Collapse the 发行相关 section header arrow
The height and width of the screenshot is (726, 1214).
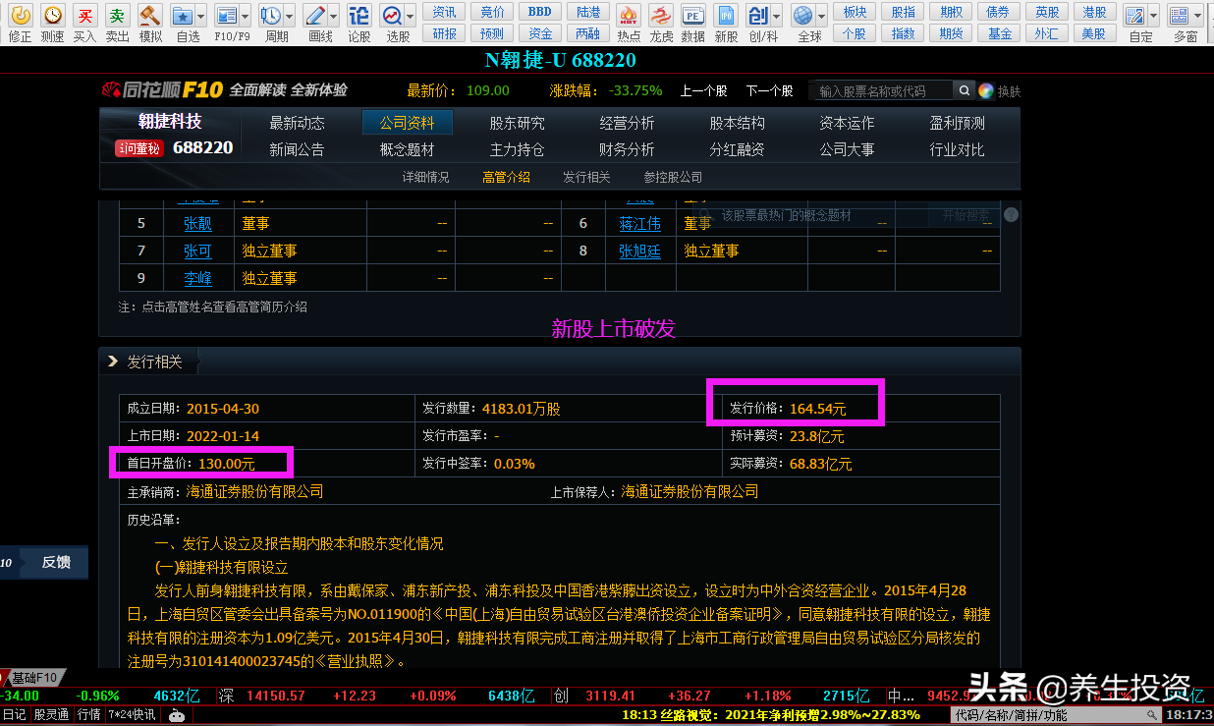[x=112, y=362]
